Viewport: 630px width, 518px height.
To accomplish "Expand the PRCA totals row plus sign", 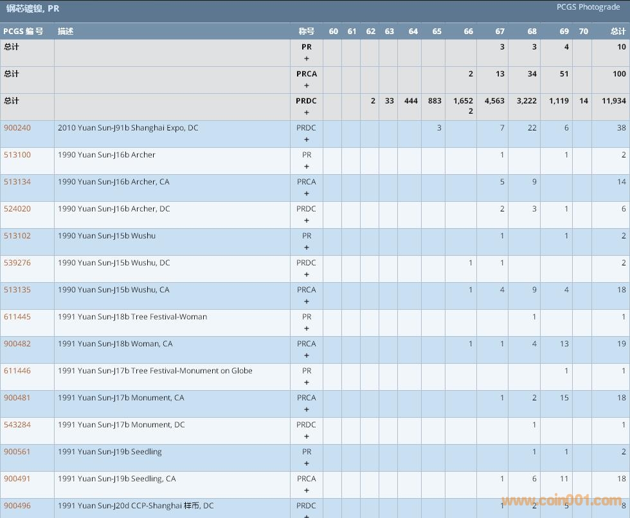I will pos(307,85).
